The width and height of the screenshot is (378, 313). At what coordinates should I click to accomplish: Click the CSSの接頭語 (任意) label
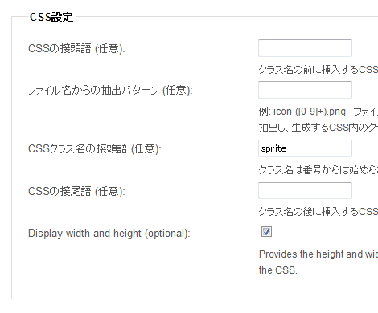tap(76, 49)
